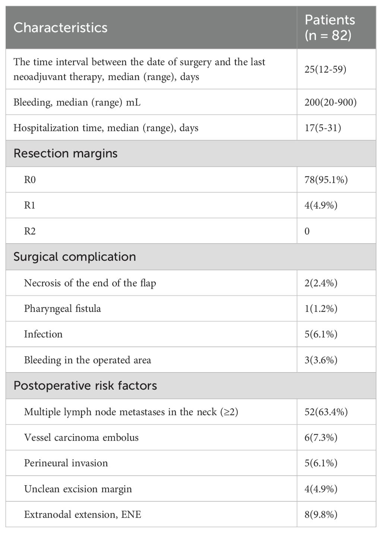Click the Perineural invasion row label
Image resolution: width=382 pixels, height=533 pixels.
coord(66,463)
